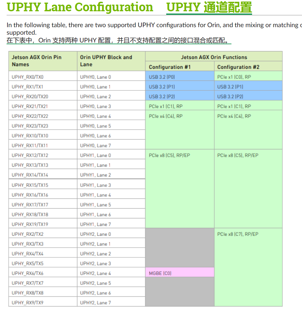Click 'PCIe x1 (C1), RP' in Configuration #2
Viewport: 302px width, 316px height.
[x=248, y=105]
